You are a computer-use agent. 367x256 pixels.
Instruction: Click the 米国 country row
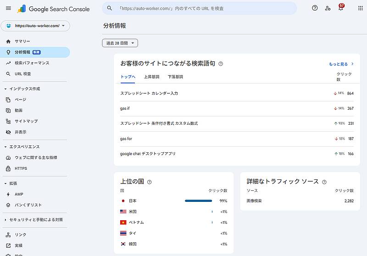pyautogui.click(x=174, y=212)
